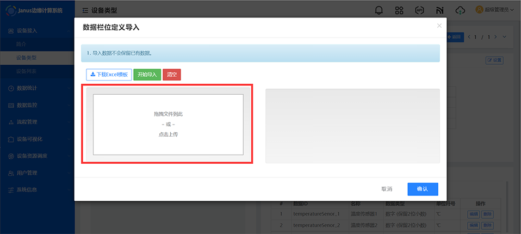Click the notification bell icon
Image resolution: width=521 pixels, height=234 pixels.
379,10
